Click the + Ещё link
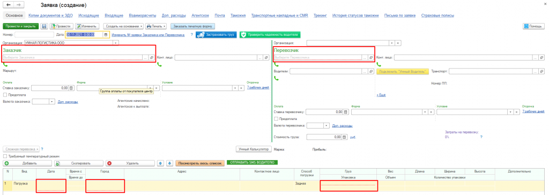The width and height of the screenshot is (549, 195). pyautogui.click(x=381, y=95)
